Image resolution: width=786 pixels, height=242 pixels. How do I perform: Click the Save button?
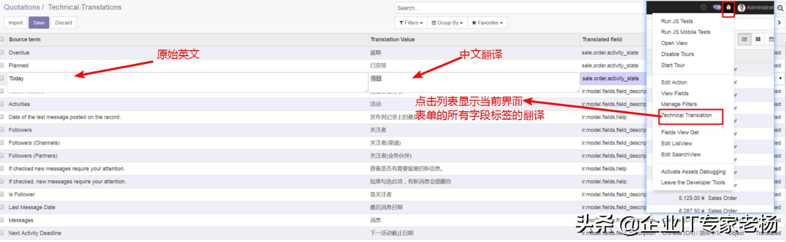(x=38, y=23)
